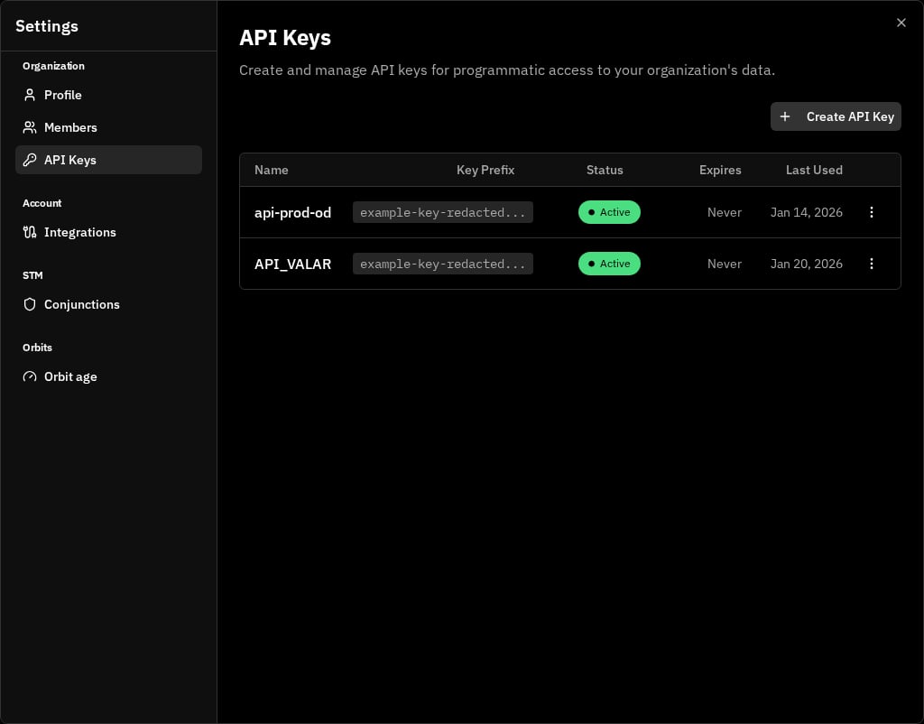Click the Create API Key button
This screenshot has height=724, width=924.
click(x=836, y=116)
